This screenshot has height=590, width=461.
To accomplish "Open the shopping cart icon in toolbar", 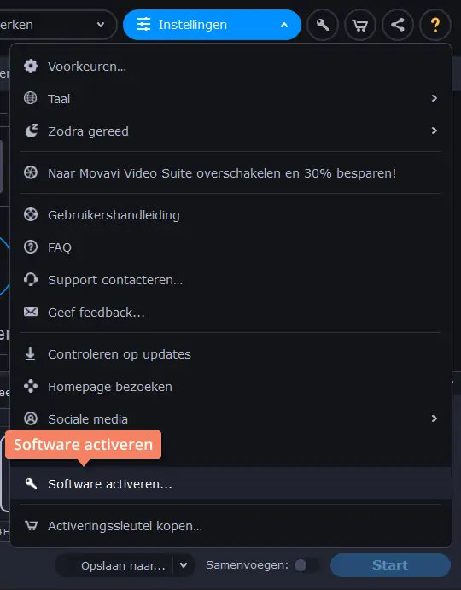I will coord(360,25).
